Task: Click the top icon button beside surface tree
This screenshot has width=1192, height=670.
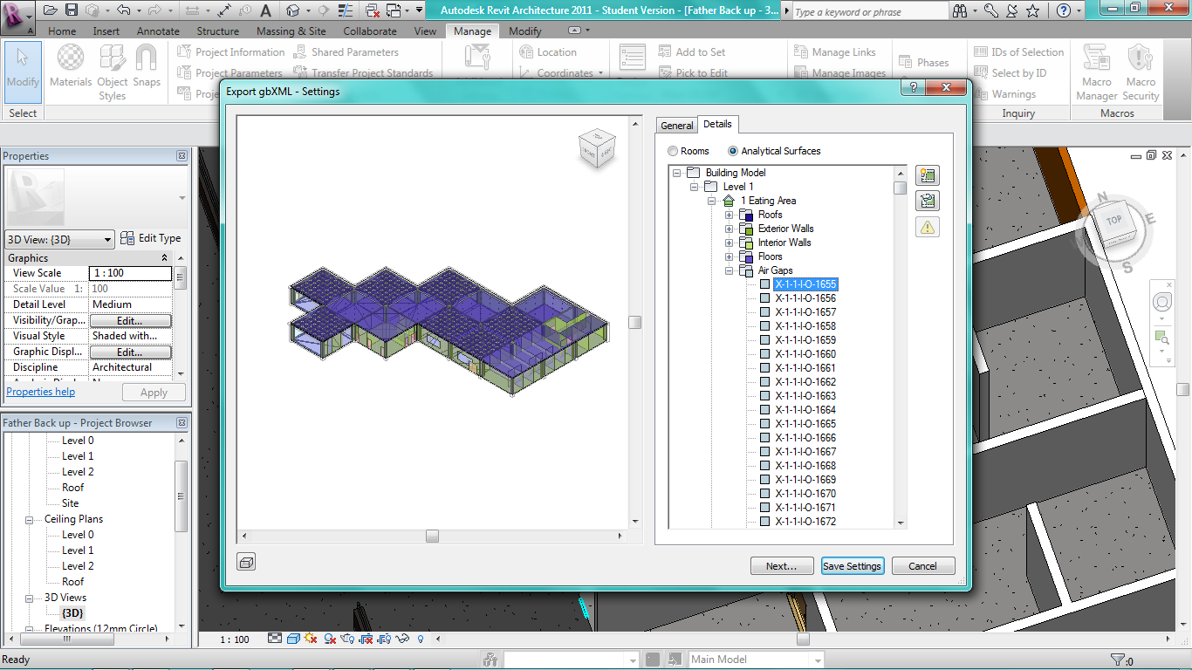Action: tap(927, 175)
